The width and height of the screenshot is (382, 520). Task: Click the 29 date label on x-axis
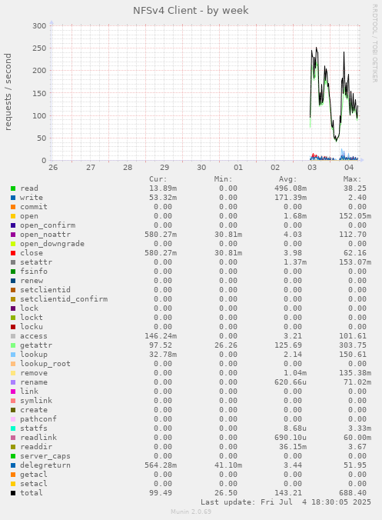coord(164,167)
